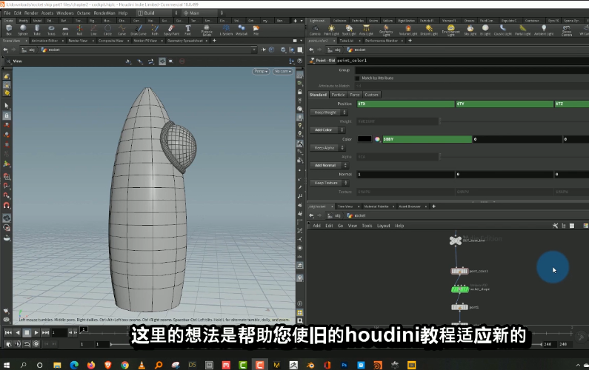Switch to the Material Palette tab

pos(376,206)
